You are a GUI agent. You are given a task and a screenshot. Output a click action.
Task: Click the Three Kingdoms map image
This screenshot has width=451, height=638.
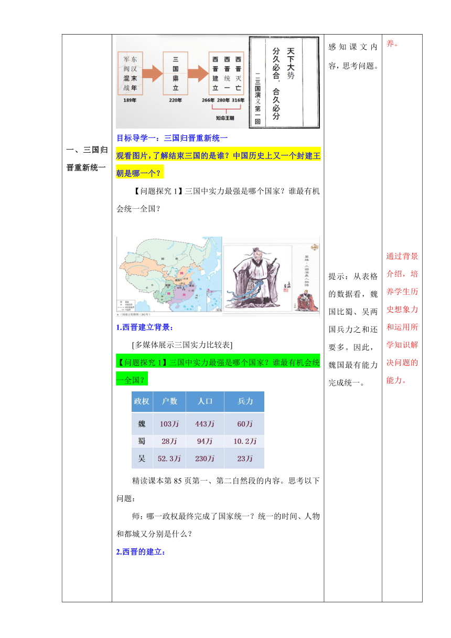[169, 277]
